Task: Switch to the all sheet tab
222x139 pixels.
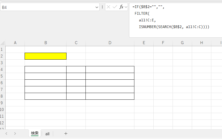Action: pyautogui.click(x=47, y=134)
